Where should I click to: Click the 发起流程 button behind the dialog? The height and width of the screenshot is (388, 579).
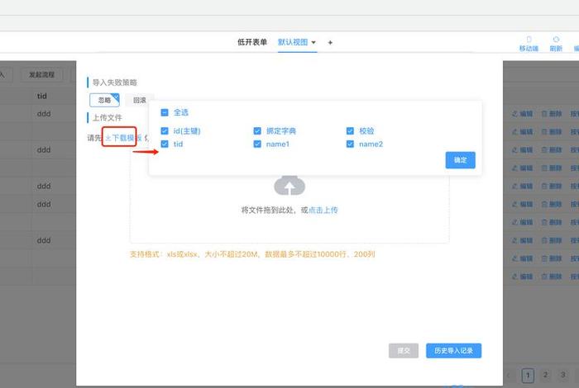(x=41, y=75)
